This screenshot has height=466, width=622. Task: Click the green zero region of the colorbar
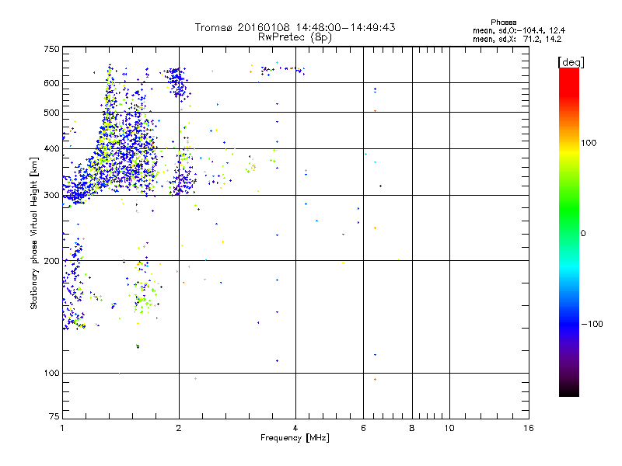click(x=569, y=233)
